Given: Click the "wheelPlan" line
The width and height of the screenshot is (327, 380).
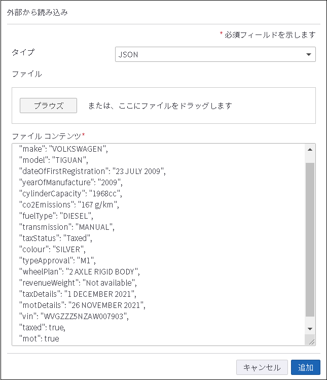Looking at the screenshot, I should tap(80, 271).
